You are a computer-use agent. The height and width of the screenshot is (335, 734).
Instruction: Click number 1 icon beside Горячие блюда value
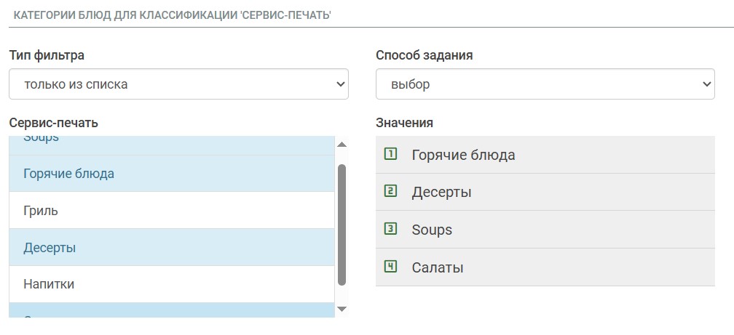coord(390,154)
